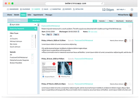Check the Ben Jones team filter
The image size is (140, 99).
[x=32, y=44]
